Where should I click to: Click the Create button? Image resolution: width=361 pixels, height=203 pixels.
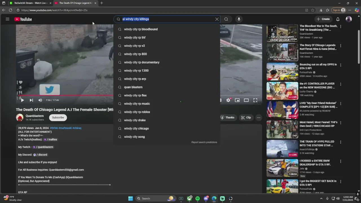323,19
